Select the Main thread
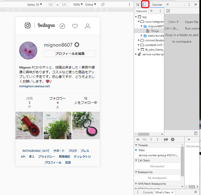Screen dimensions: 201x195 tap(158, 150)
